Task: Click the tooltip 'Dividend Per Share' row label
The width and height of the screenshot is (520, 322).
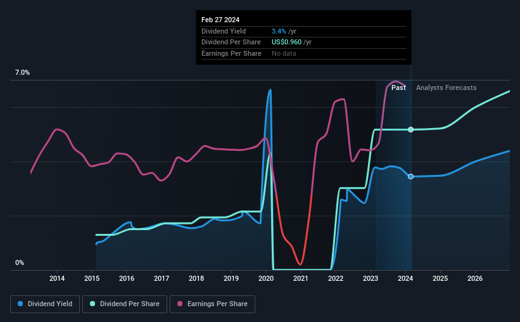Action: 231,42
